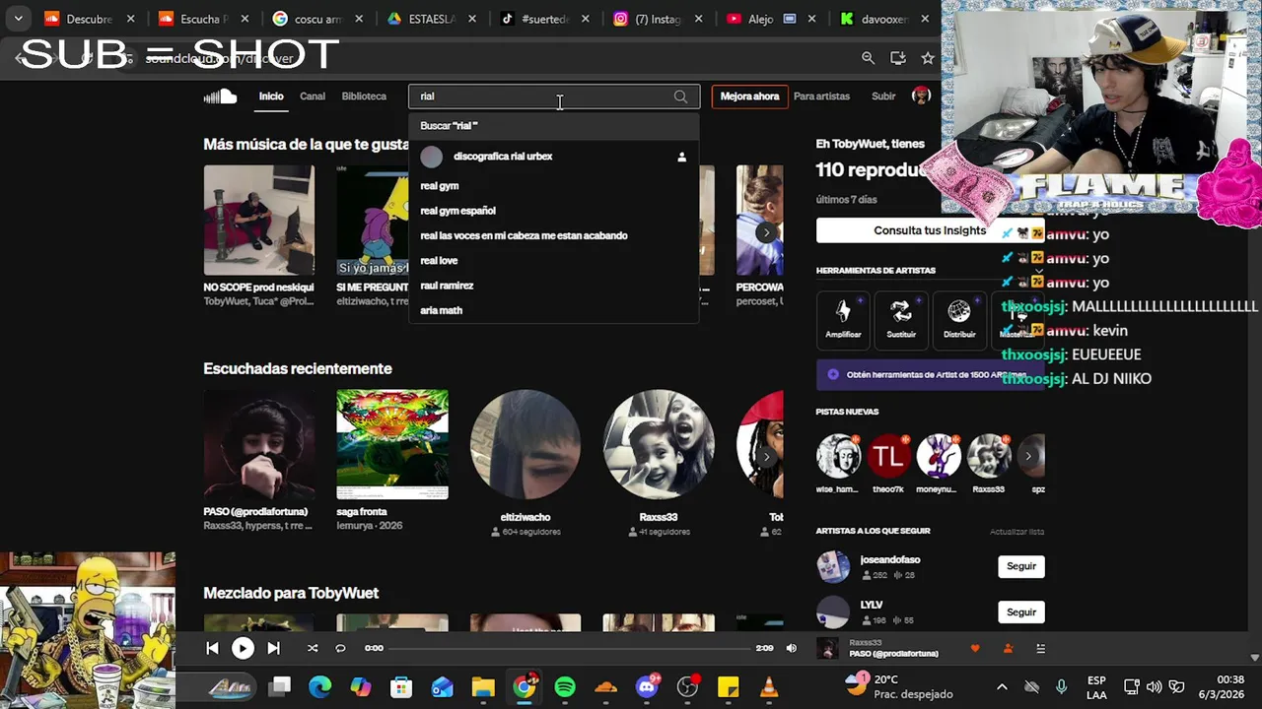Go to Biblioteca in SoundCloud nav
Image resolution: width=1262 pixels, height=709 pixels.
pos(364,97)
